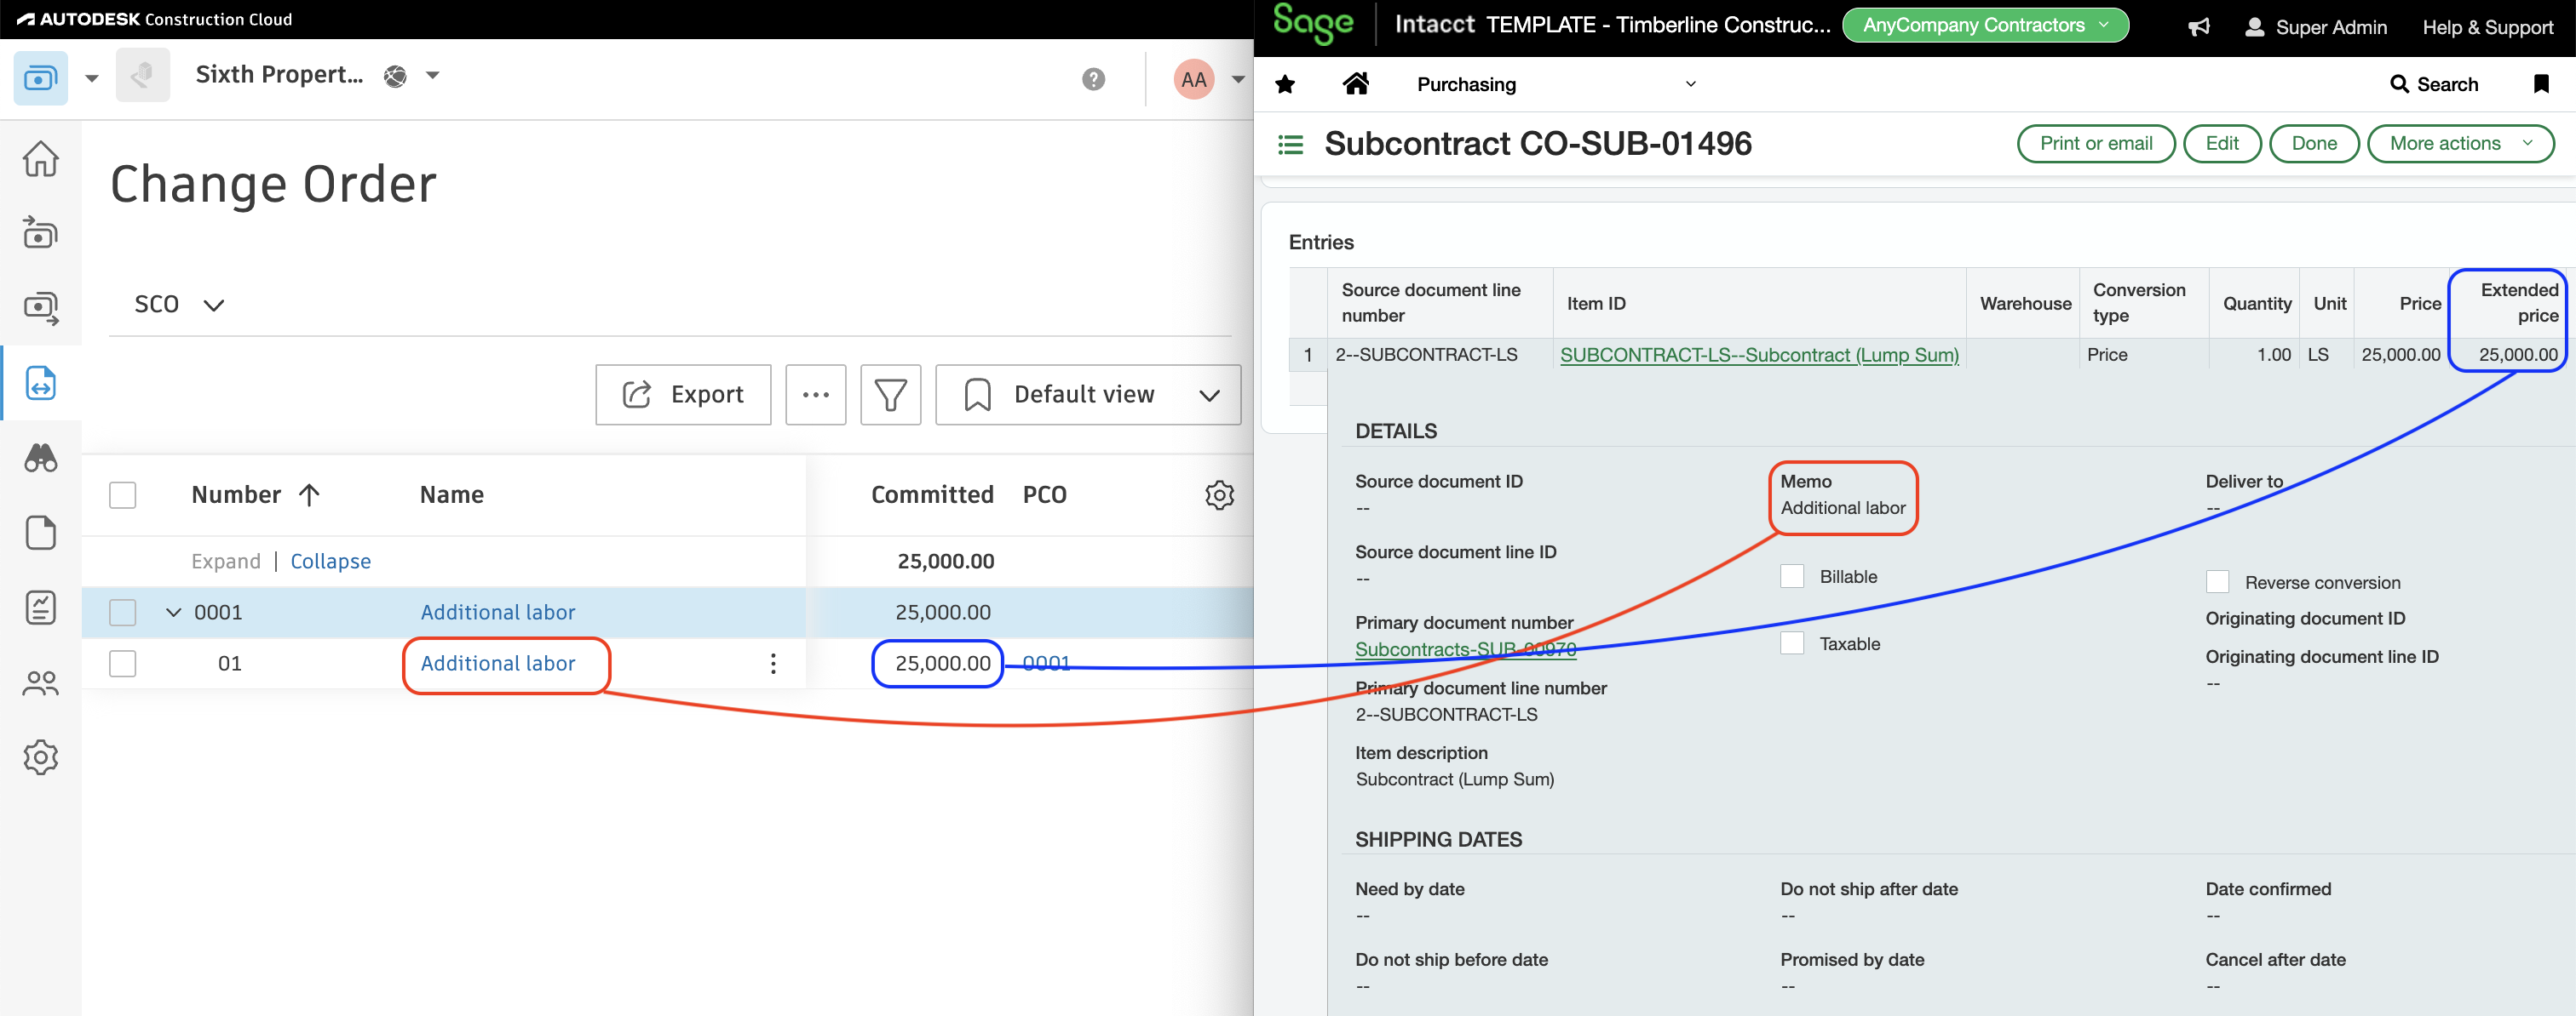This screenshot has height=1016, width=2576.
Task: Click the Edit button in Sage
Action: tap(2222, 143)
